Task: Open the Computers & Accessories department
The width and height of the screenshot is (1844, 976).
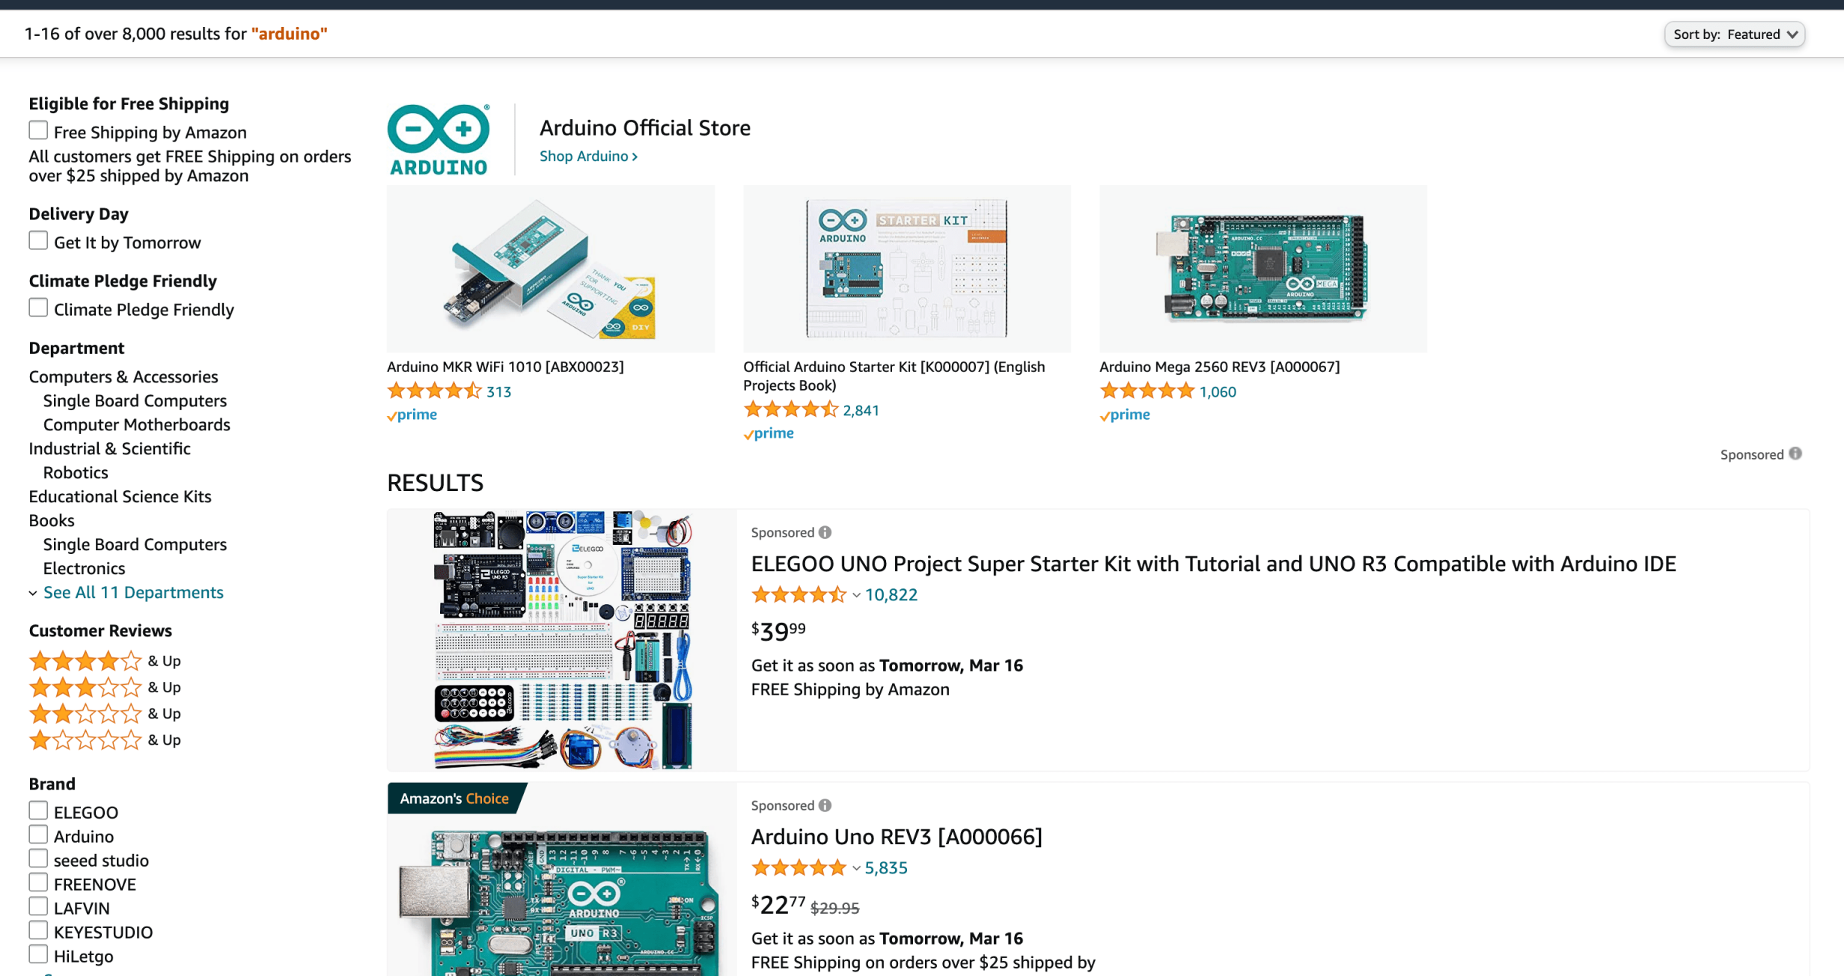Action: click(123, 376)
